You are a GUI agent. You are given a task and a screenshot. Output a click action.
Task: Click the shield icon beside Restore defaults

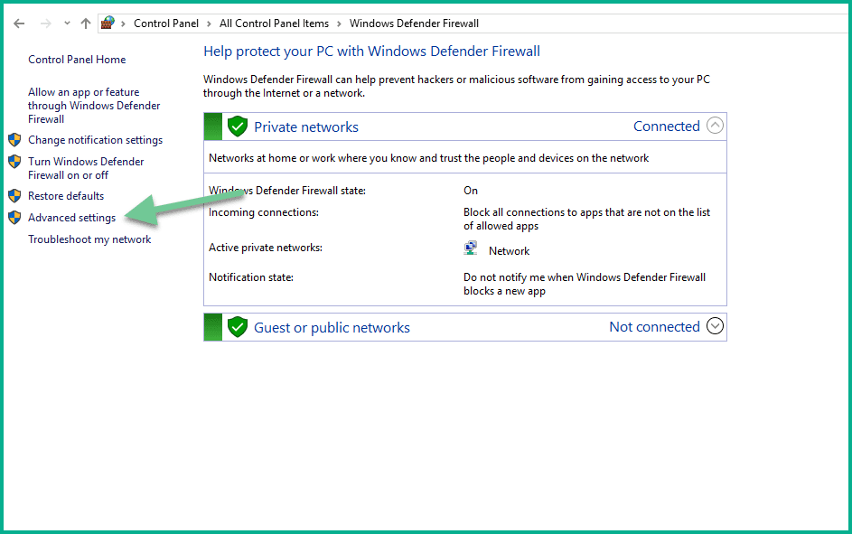14,196
